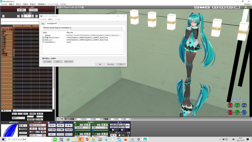Go to the previous keyframe (.< button)

[18, 16]
